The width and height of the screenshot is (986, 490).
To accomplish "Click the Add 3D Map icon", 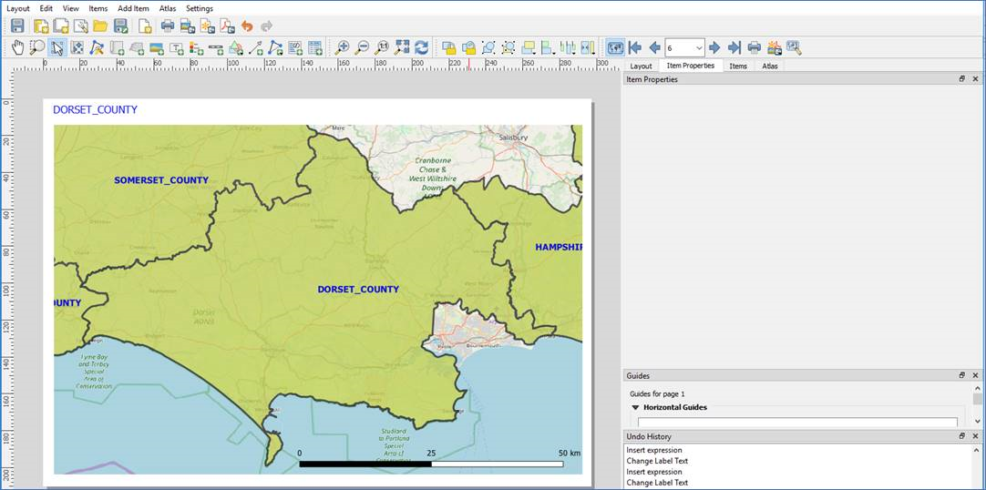I will [x=137, y=47].
